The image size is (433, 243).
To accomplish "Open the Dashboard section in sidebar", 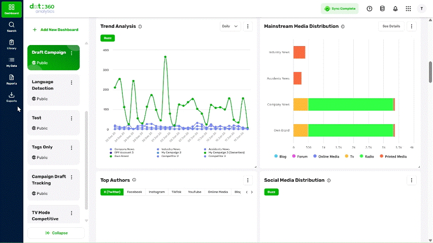I will 12,10.
